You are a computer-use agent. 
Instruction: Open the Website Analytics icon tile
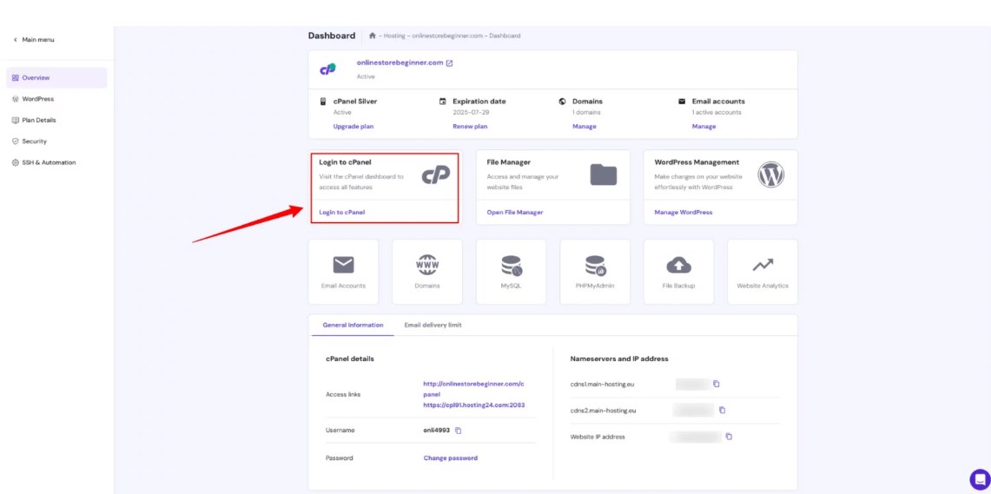(x=762, y=271)
